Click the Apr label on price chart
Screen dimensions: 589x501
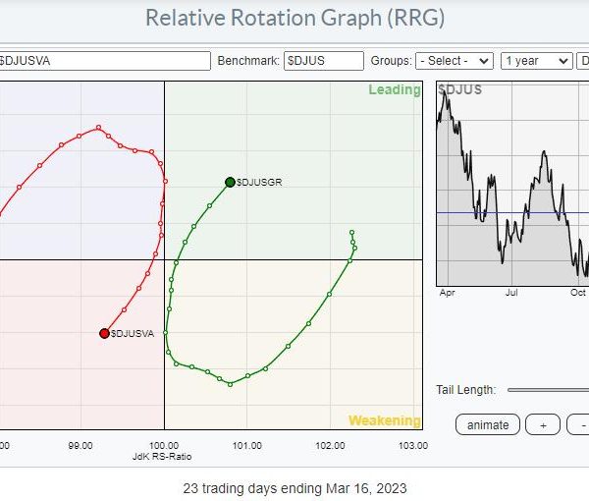coord(447,293)
